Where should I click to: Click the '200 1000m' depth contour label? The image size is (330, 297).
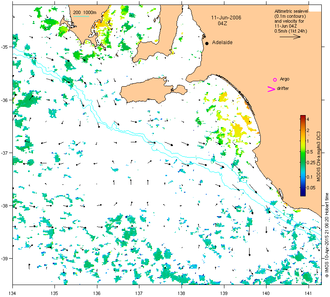click(85, 12)
